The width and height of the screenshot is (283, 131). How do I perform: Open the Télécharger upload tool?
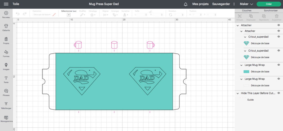tap(6, 105)
